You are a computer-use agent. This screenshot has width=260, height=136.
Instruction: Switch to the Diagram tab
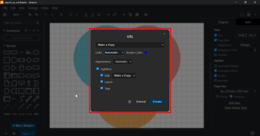pos(223,22)
